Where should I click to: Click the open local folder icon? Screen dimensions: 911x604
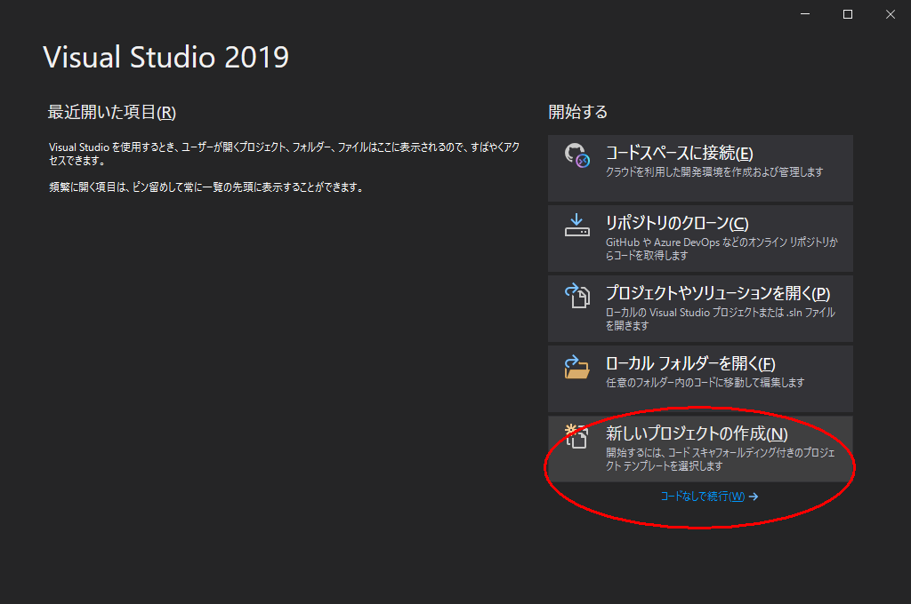576,367
